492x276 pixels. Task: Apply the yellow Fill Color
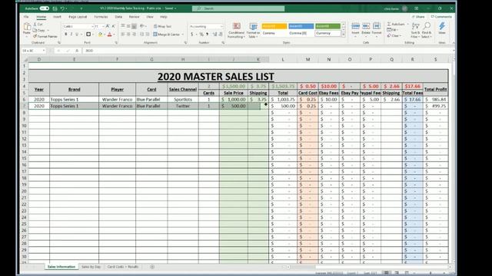tap(100, 34)
